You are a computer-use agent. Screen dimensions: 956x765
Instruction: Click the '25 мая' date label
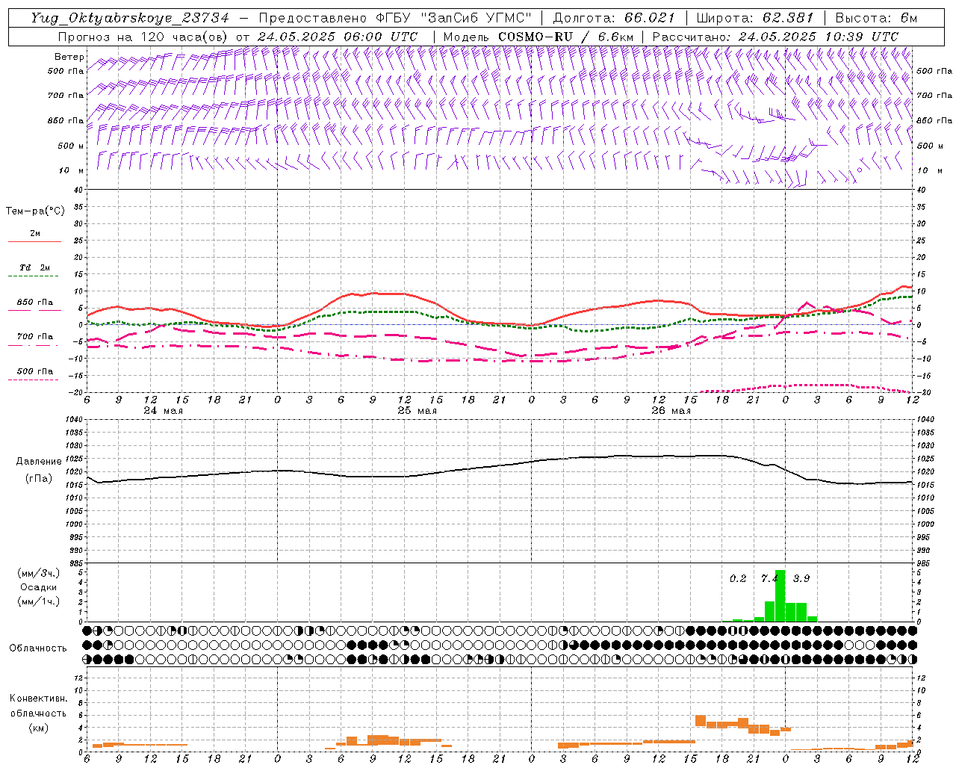coord(418,411)
